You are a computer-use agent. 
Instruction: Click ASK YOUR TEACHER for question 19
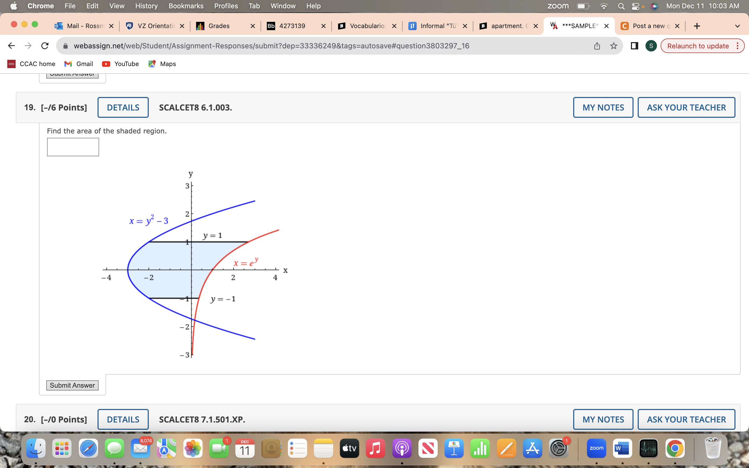tap(686, 107)
